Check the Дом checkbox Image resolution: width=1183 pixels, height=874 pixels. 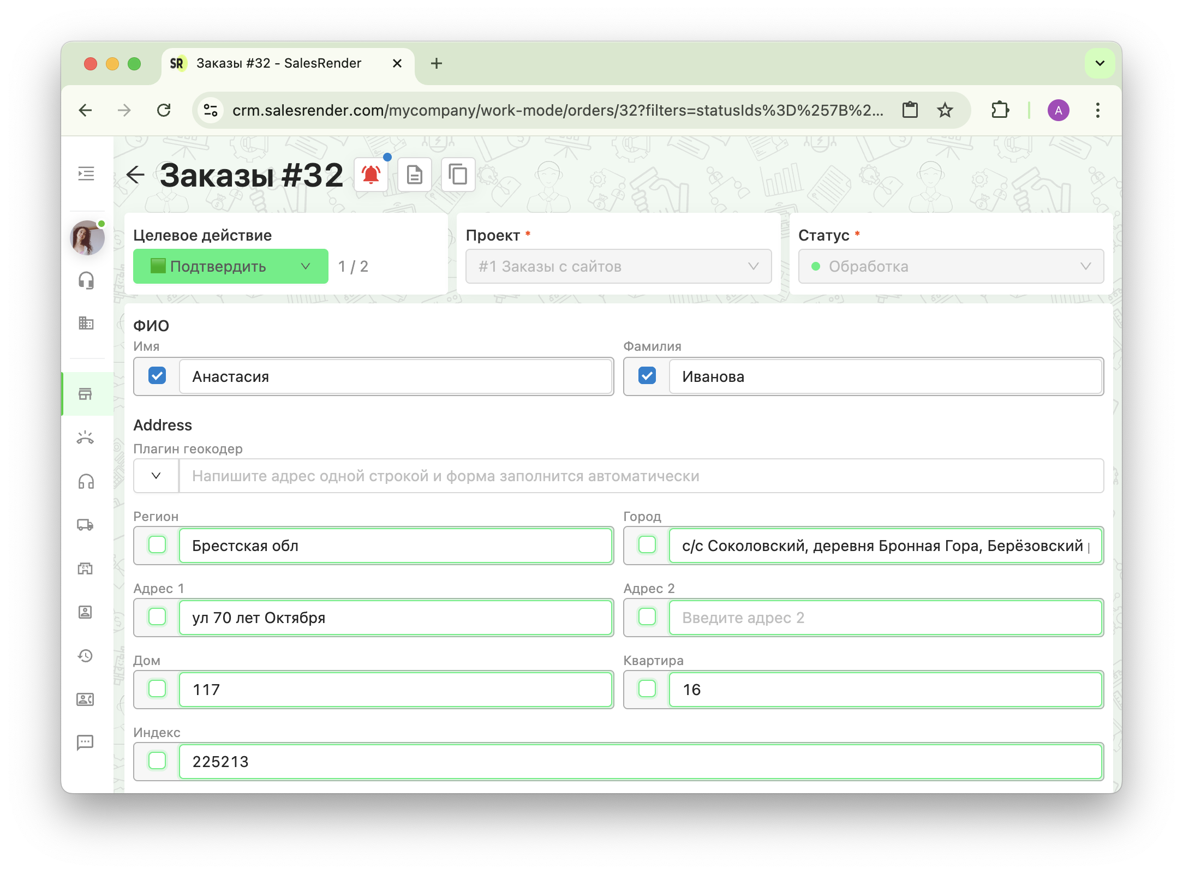tap(157, 689)
